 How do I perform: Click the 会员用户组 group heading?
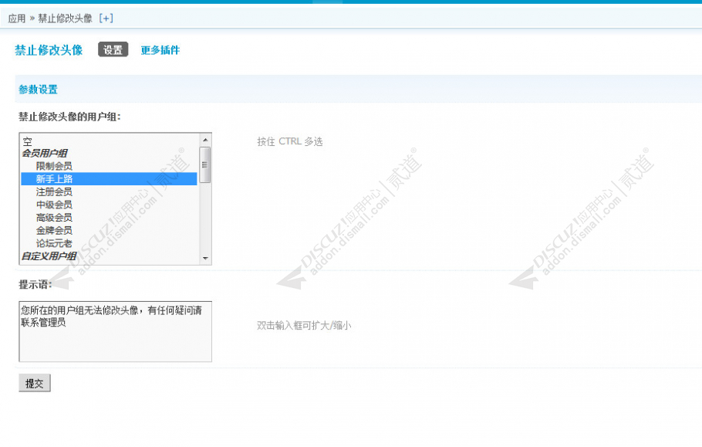coord(45,153)
